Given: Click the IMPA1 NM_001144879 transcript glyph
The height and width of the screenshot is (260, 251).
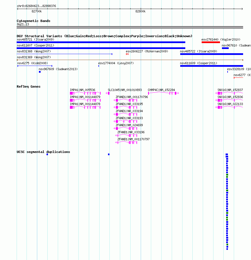Looking at the screenshot, I should (85, 100).
